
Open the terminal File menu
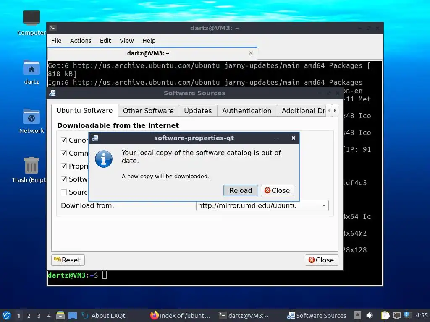56,41
